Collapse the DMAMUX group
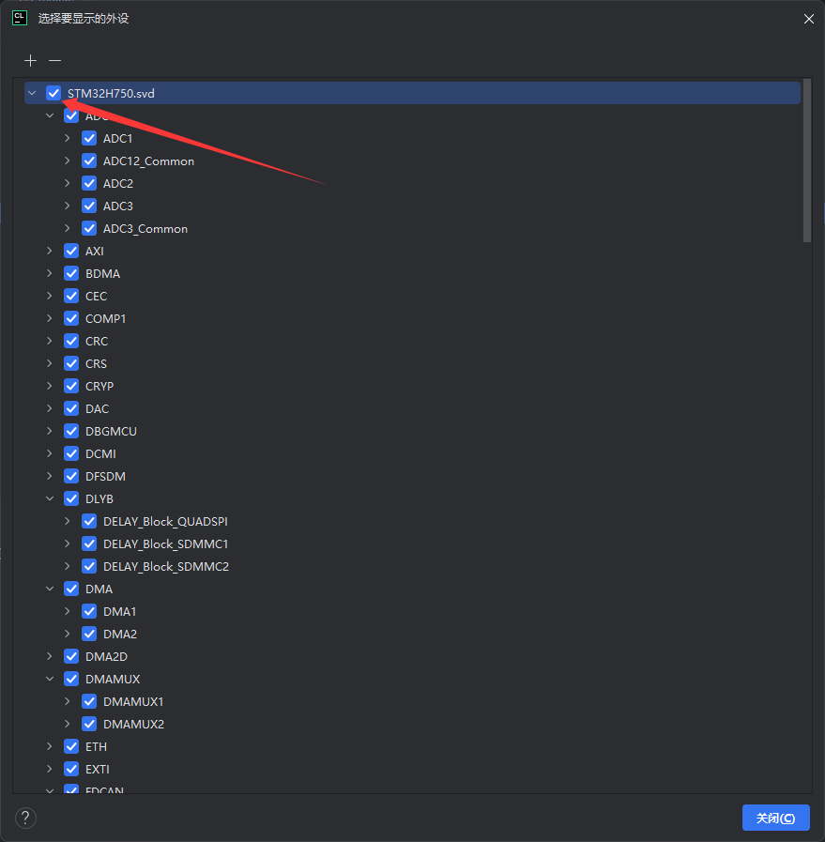Image resolution: width=825 pixels, height=842 pixels. [x=50, y=680]
